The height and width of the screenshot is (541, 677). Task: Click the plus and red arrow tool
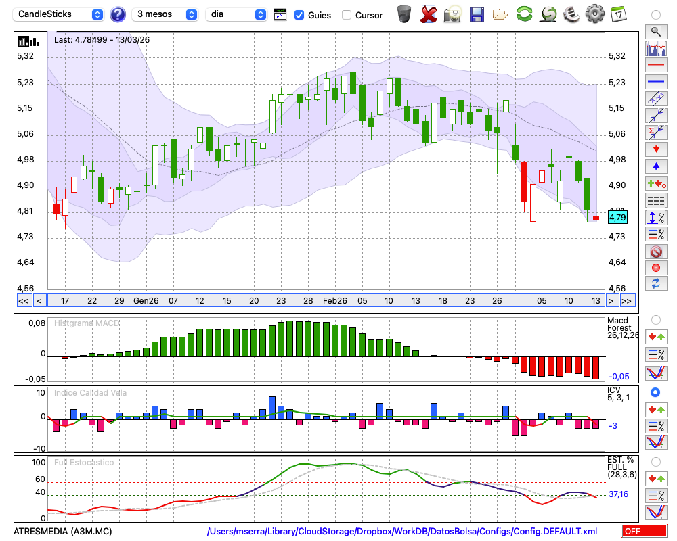click(x=656, y=183)
